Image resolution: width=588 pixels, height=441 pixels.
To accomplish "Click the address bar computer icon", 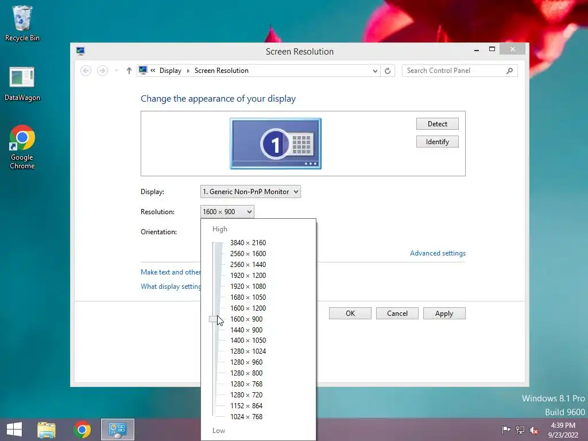I will [x=143, y=70].
